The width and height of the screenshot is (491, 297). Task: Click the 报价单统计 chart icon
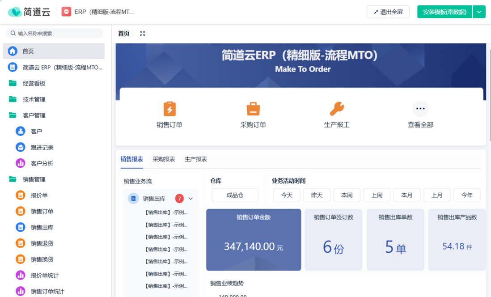[21, 275]
